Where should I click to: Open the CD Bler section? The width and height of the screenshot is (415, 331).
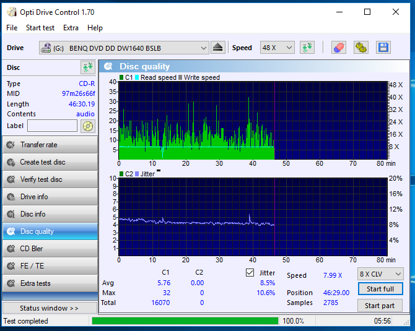click(50, 249)
